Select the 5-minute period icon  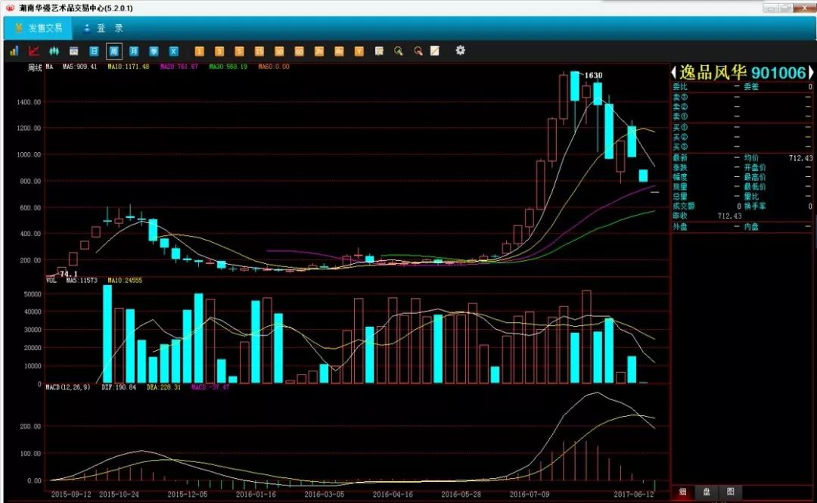pyautogui.click(x=239, y=51)
